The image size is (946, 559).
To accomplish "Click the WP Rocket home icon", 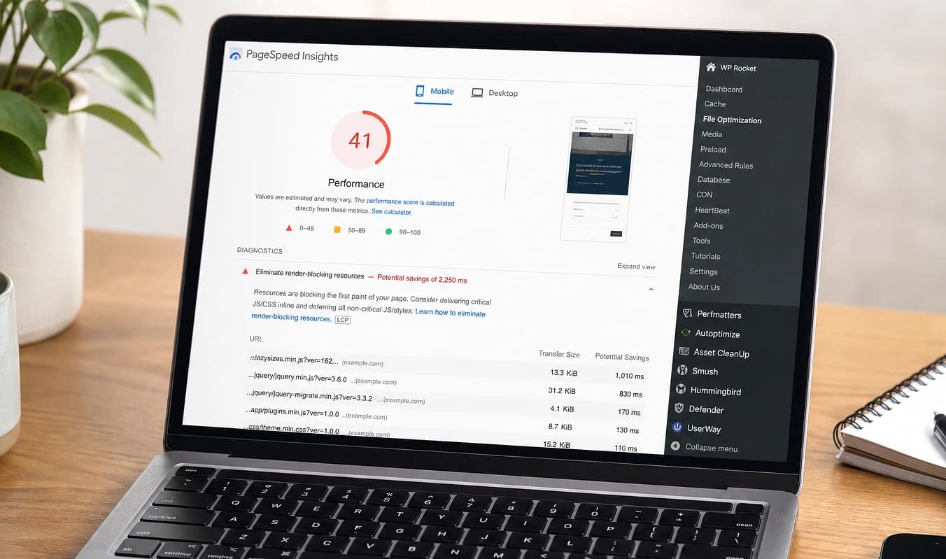I will click(711, 67).
